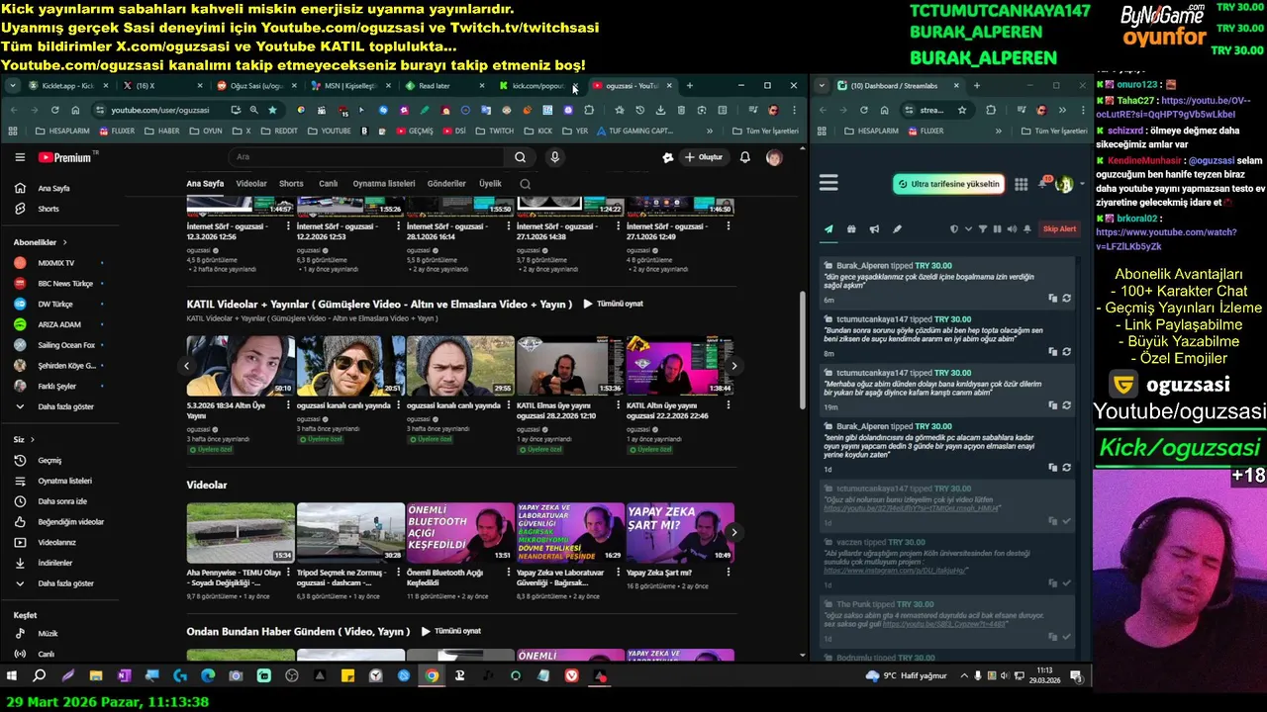
Task: Select the megaphone tab icon in Streamlabs
Action: click(874, 229)
